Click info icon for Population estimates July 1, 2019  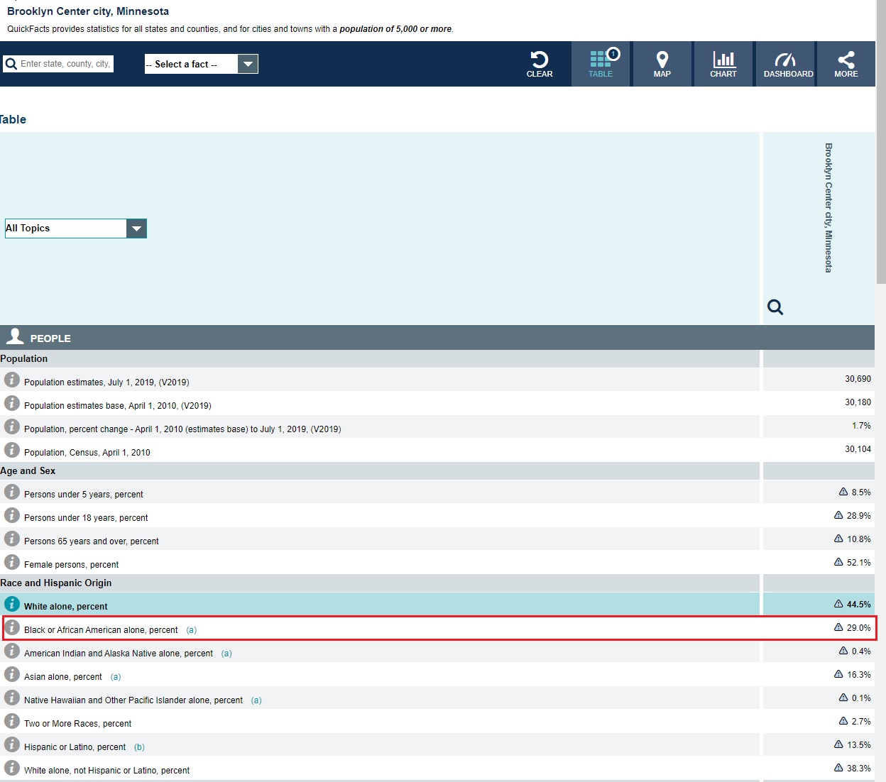12,380
